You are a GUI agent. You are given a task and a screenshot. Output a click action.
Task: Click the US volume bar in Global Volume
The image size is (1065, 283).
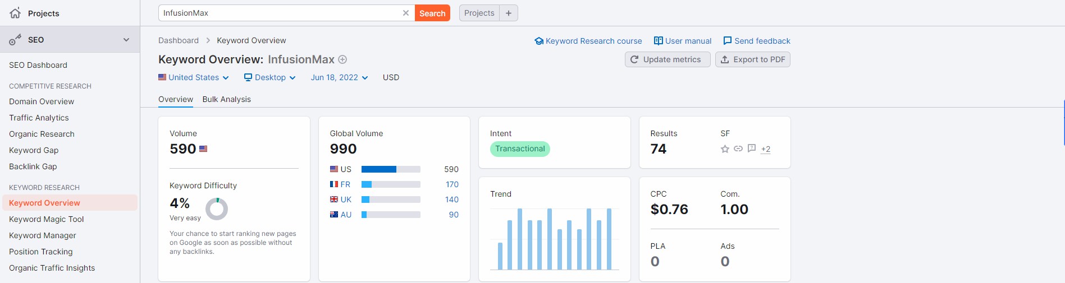coord(390,169)
